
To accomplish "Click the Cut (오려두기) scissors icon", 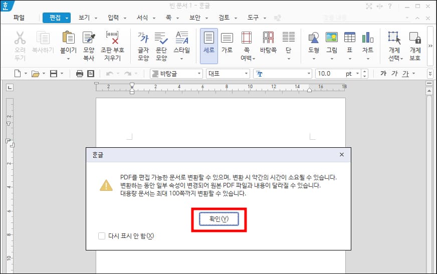I will tap(20, 38).
